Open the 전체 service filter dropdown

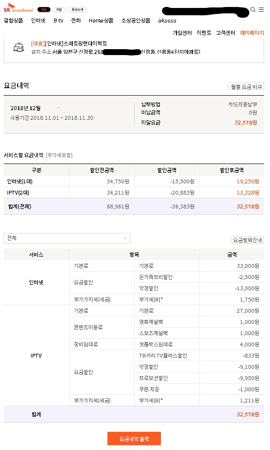[67, 238]
